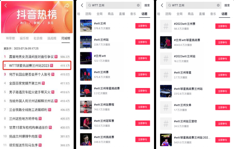Open the thumbnail for #wtt兰州冠军赛
Screen dimensions: 234x149
tap(86, 123)
